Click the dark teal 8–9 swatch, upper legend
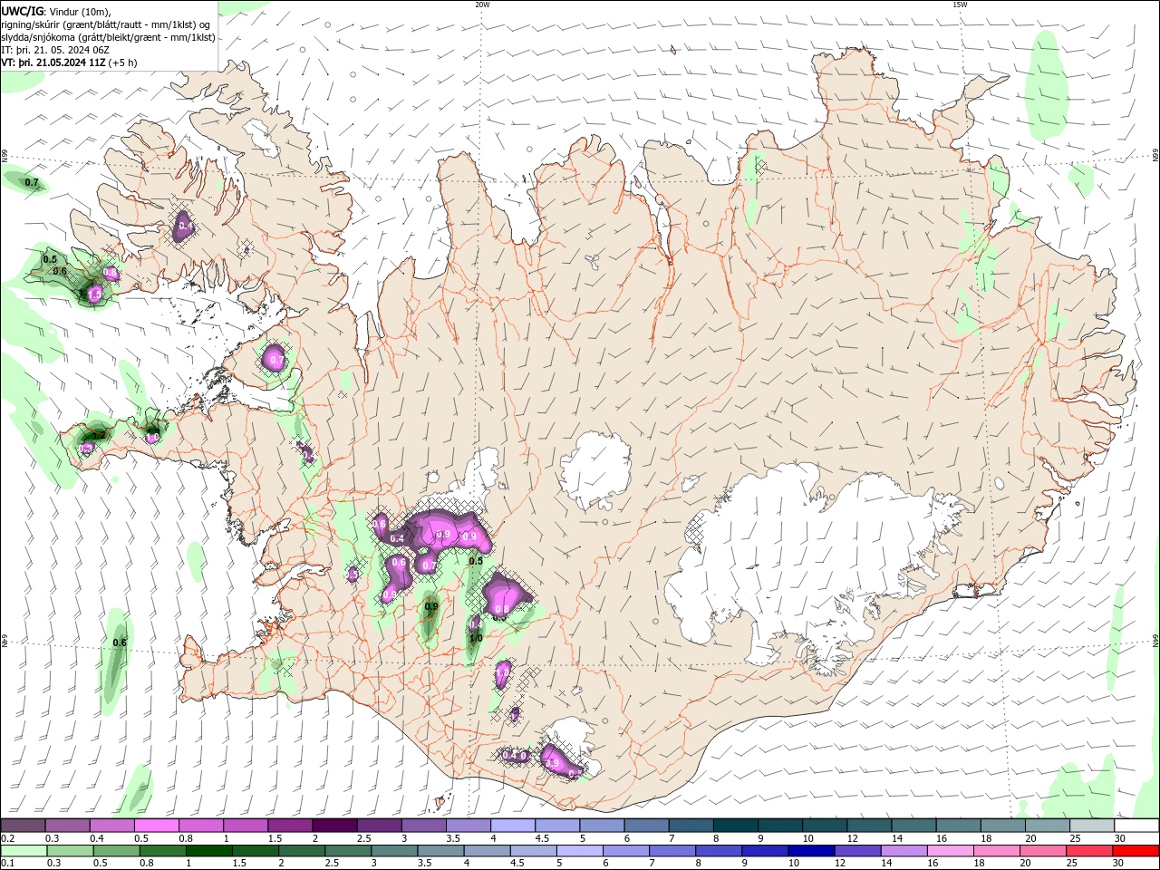Image resolution: width=1160 pixels, height=870 pixels. click(x=735, y=826)
